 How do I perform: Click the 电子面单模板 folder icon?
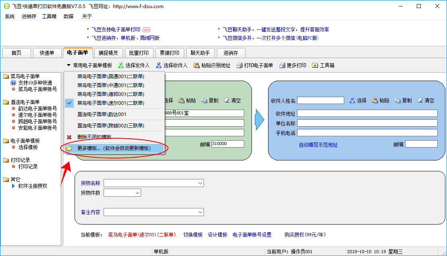point(6,141)
